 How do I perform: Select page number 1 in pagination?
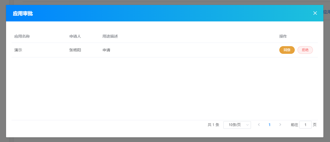(x=269, y=125)
